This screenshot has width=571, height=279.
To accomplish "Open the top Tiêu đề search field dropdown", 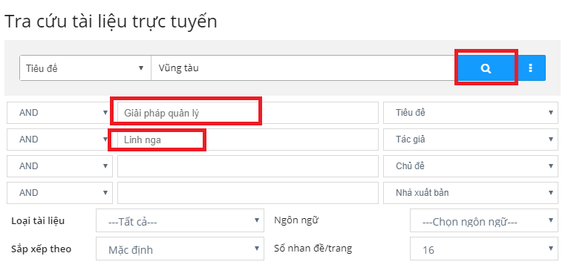I will point(85,68).
